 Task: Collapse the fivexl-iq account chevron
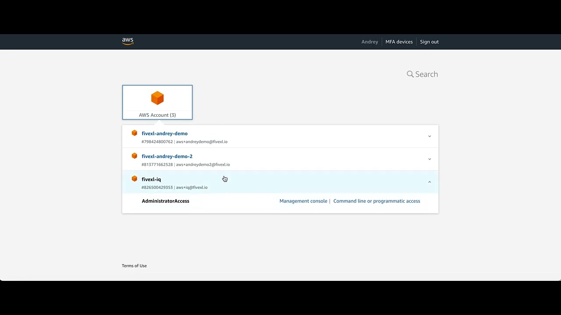pyautogui.click(x=430, y=182)
